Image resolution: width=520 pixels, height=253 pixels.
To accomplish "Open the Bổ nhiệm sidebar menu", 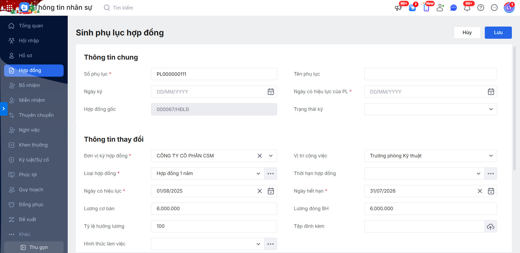I will (29, 85).
